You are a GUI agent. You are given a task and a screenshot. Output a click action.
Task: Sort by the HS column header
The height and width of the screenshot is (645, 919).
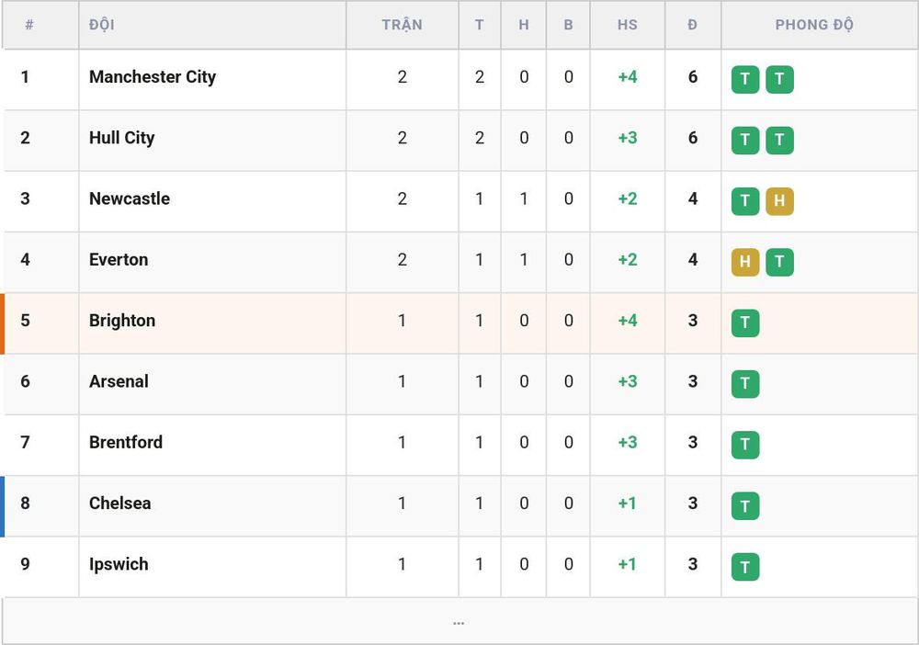coord(627,25)
